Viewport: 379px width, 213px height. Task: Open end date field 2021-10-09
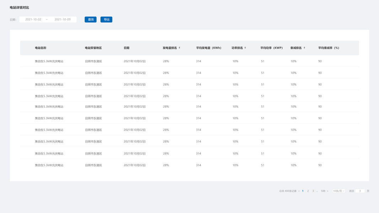tap(63, 20)
